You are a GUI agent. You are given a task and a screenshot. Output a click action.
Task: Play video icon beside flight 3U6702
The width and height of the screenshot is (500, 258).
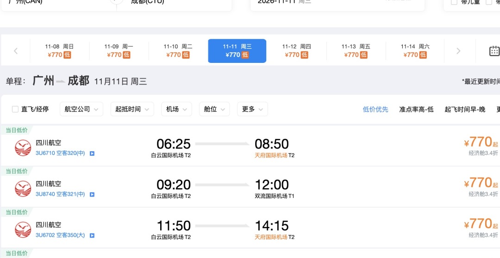tap(92, 236)
